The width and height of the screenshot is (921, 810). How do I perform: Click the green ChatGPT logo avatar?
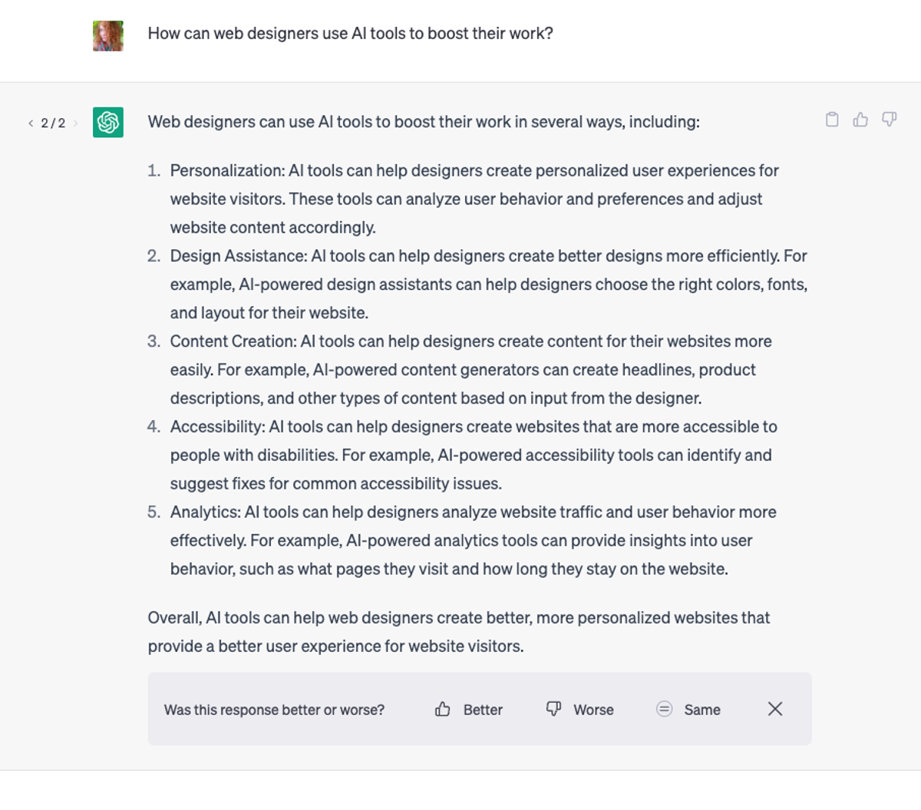(108, 123)
